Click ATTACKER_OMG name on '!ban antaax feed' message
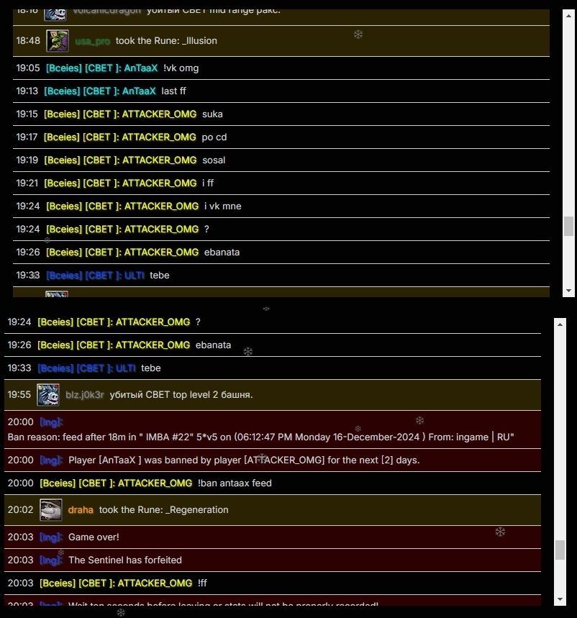The height and width of the screenshot is (618, 577). (155, 483)
